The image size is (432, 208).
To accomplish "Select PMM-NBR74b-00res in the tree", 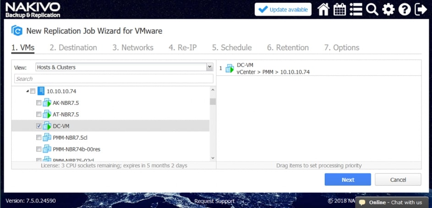I will pyautogui.click(x=76, y=149).
